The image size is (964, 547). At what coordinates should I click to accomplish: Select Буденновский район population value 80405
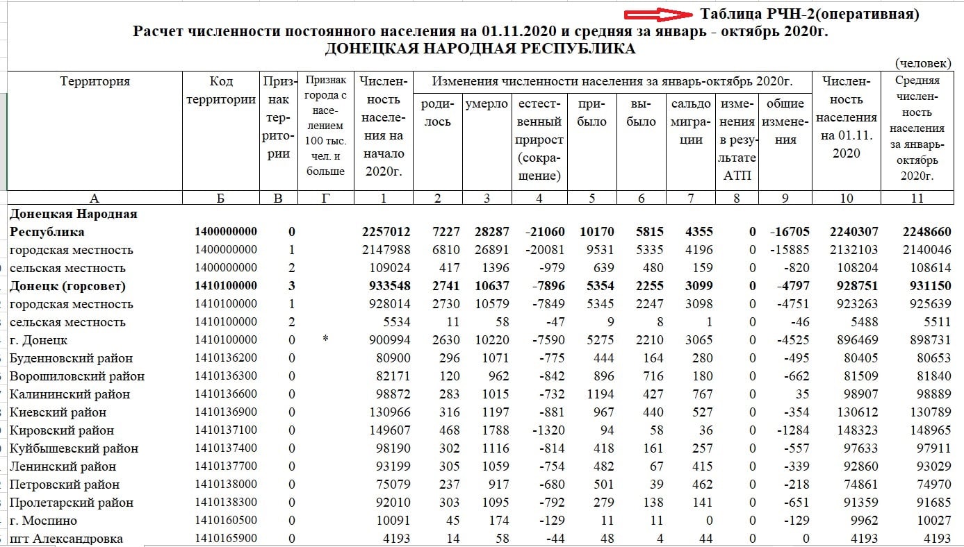pos(861,358)
